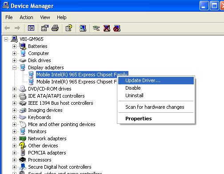This screenshot has height=174, width=224.
Task: Choose Update Driver... from context menu
Action: [156, 80]
